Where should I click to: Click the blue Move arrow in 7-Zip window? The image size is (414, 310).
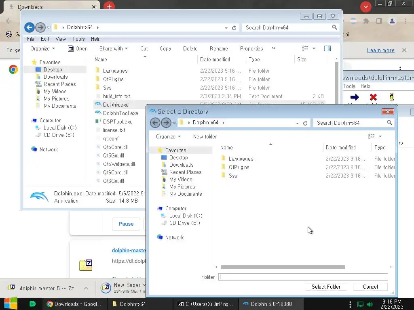pos(354,97)
